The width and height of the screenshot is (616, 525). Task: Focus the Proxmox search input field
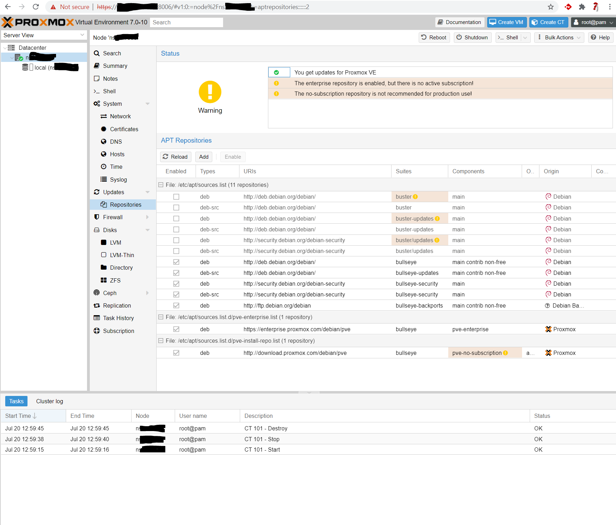click(187, 22)
